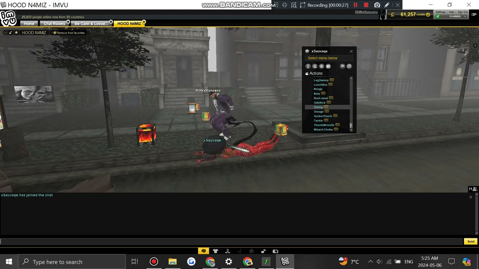The width and height of the screenshot is (479, 269).
Task: Click the profile person icon in xSauvaqe panel
Action: coord(315,66)
